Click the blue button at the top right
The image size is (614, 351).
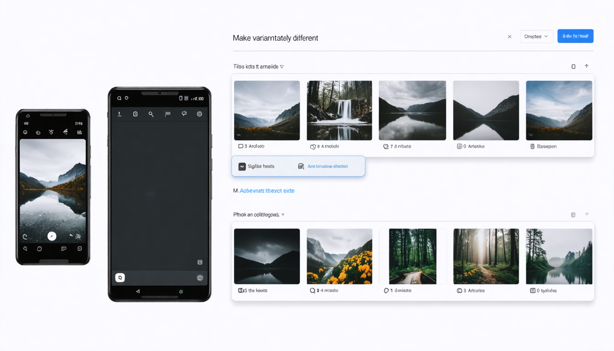pyautogui.click(x=575, y=36)
